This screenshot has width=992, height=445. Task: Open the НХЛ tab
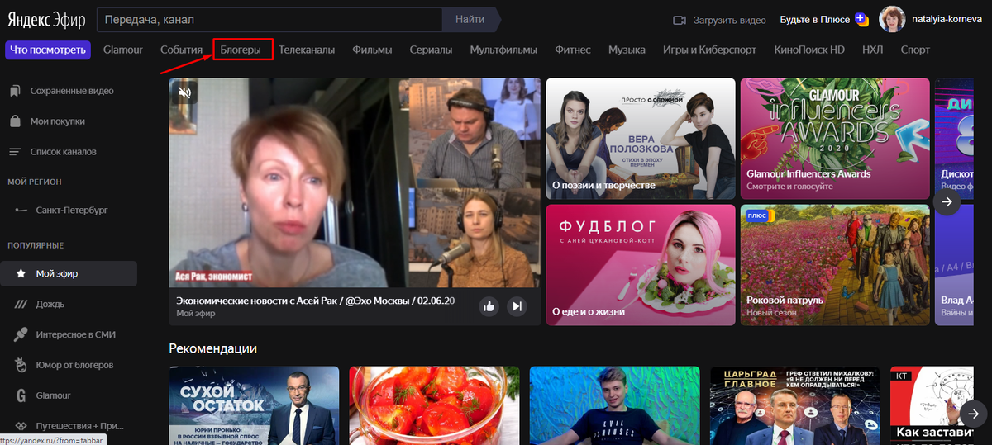click(872, 50)
